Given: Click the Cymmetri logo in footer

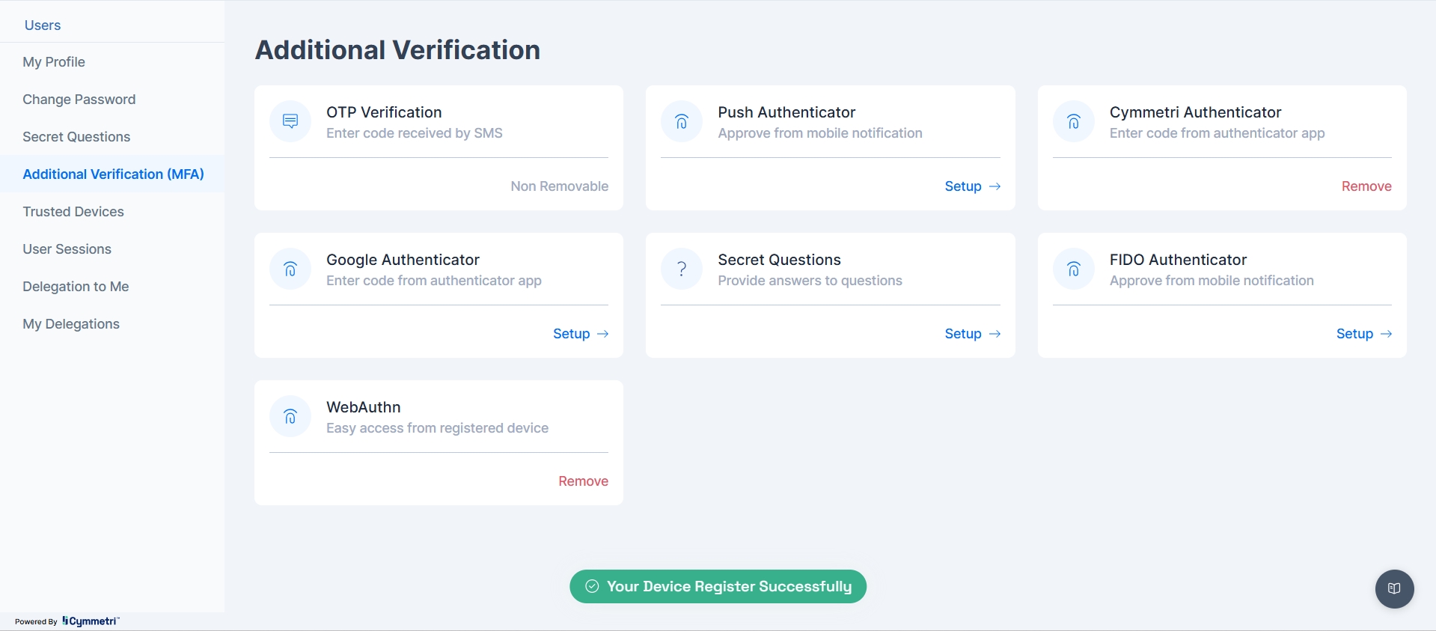Looking at the screenshot, I should 90,621.
